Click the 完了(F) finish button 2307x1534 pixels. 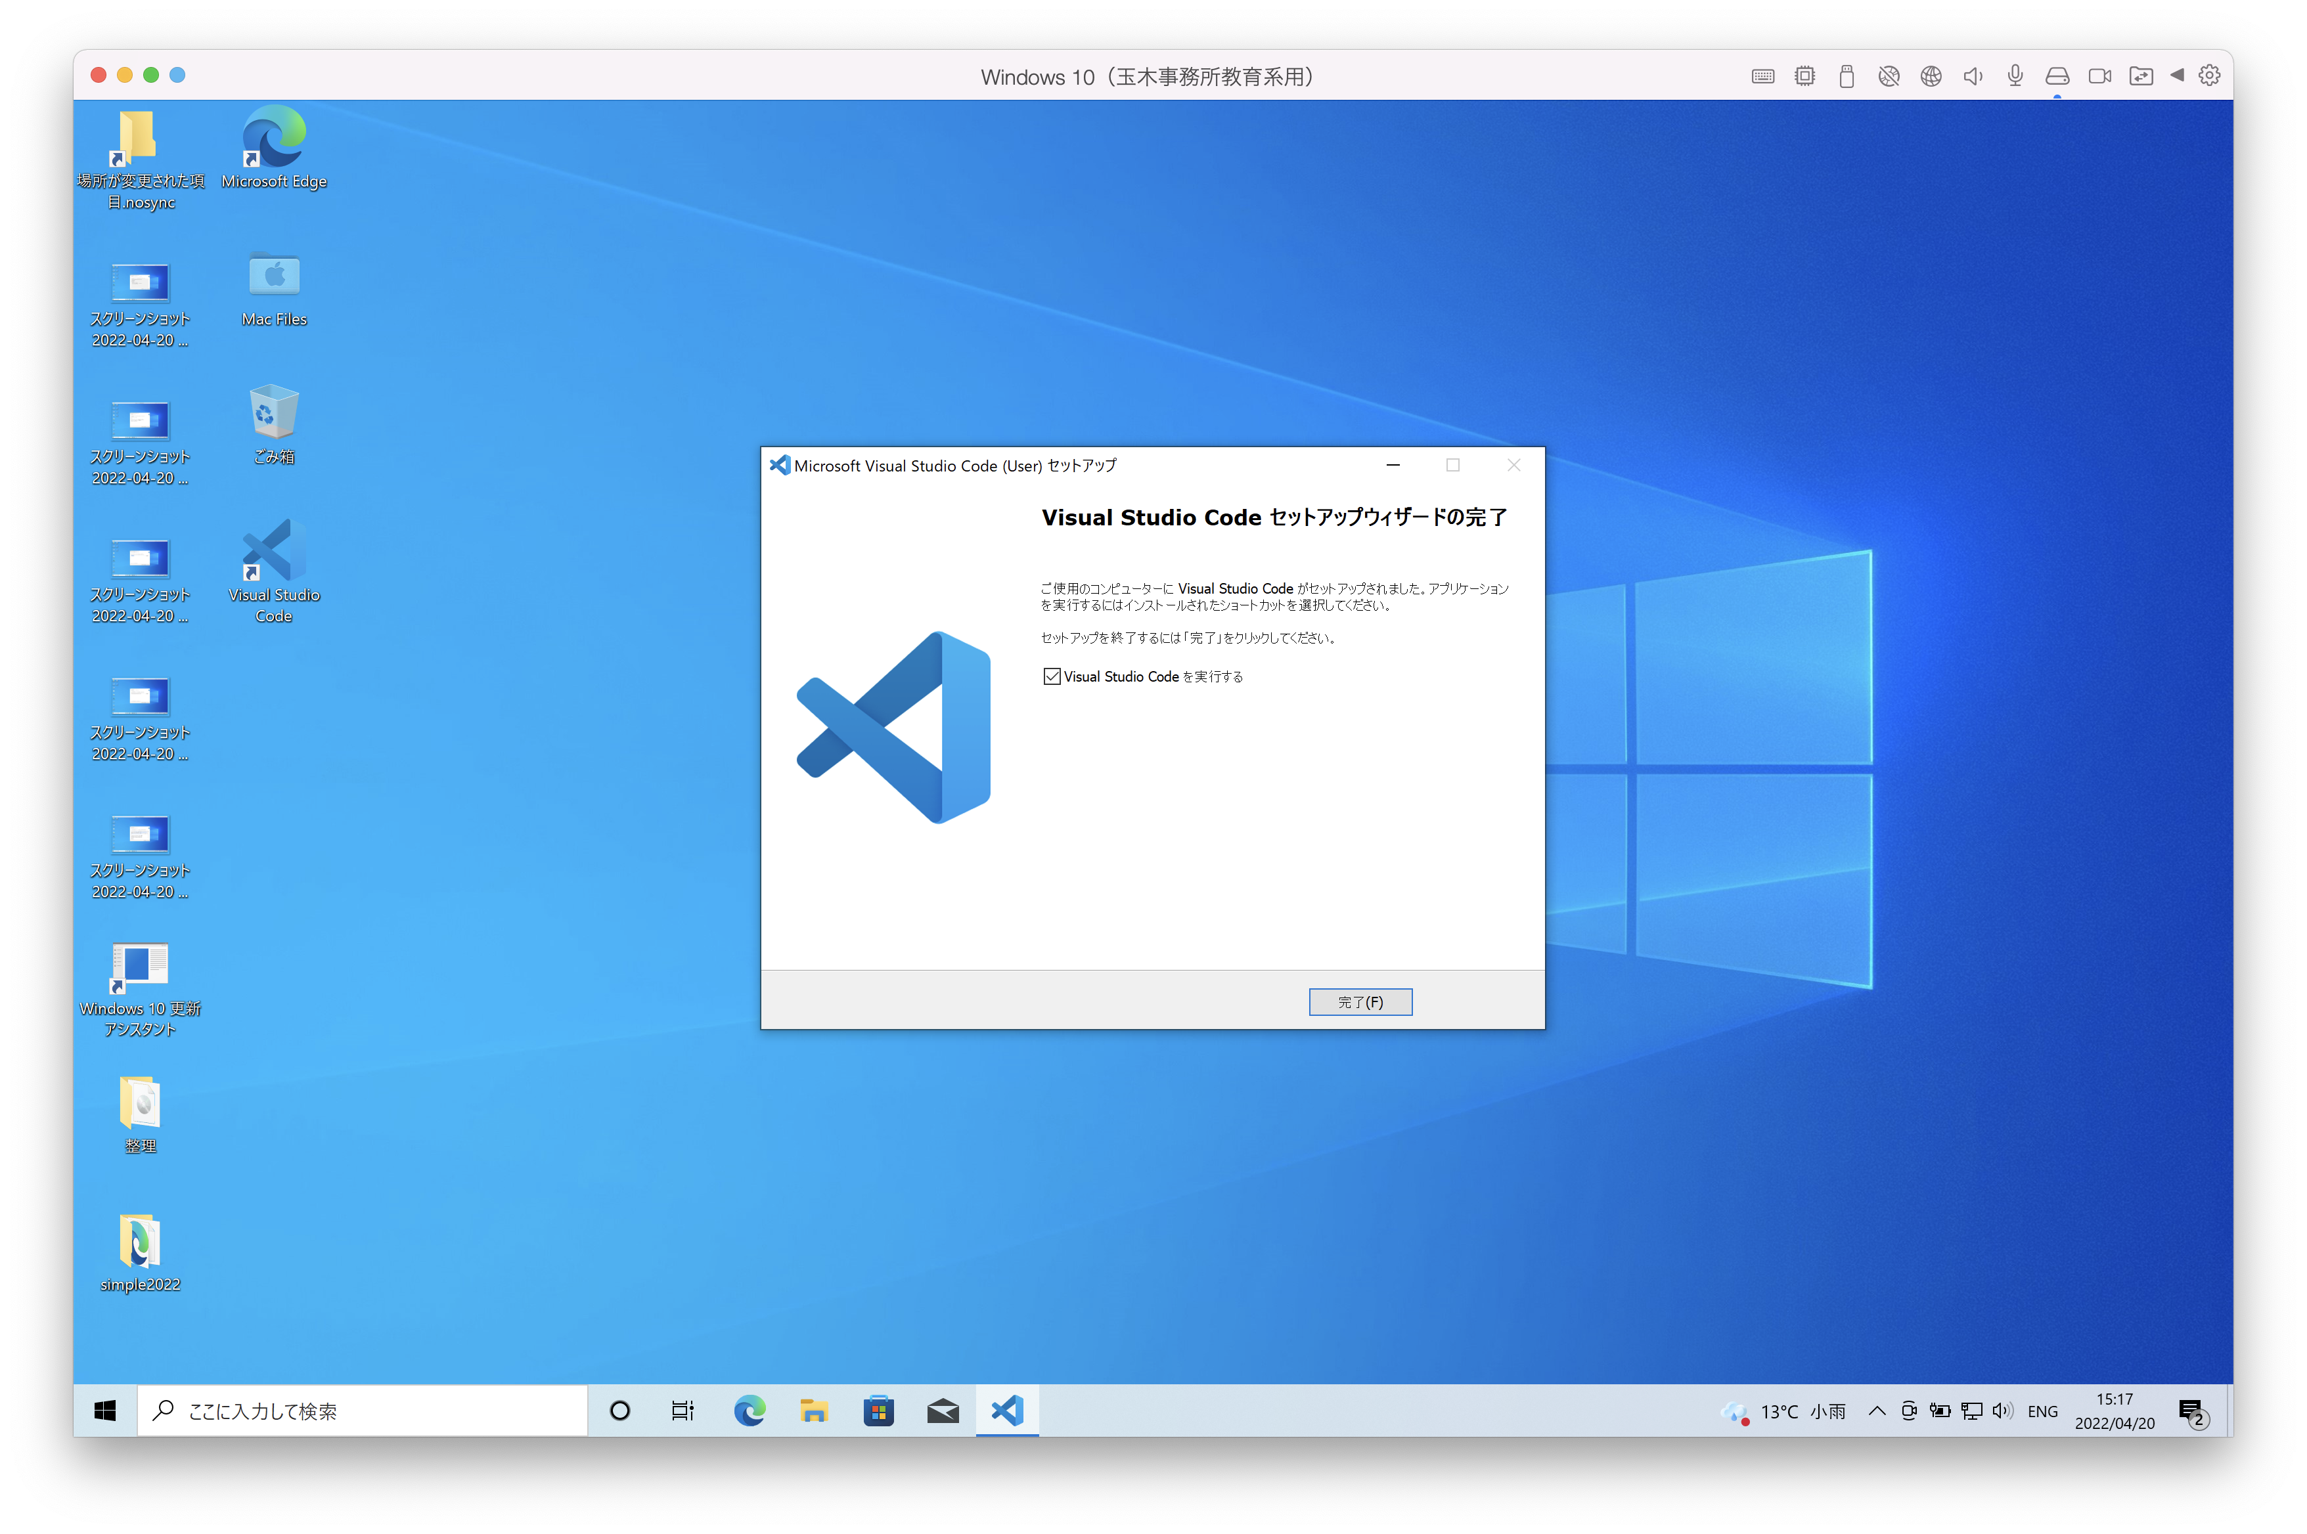point(1360,1002)
